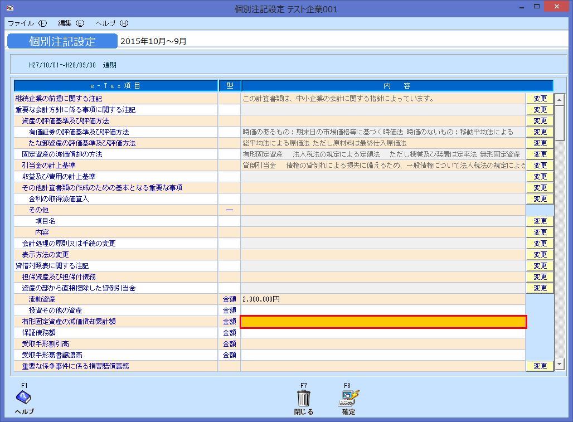Click the highlighted 有形固定資産の減価償却累計額 amount field
This screenshot has height=422, width=573.
click(383, 322)
